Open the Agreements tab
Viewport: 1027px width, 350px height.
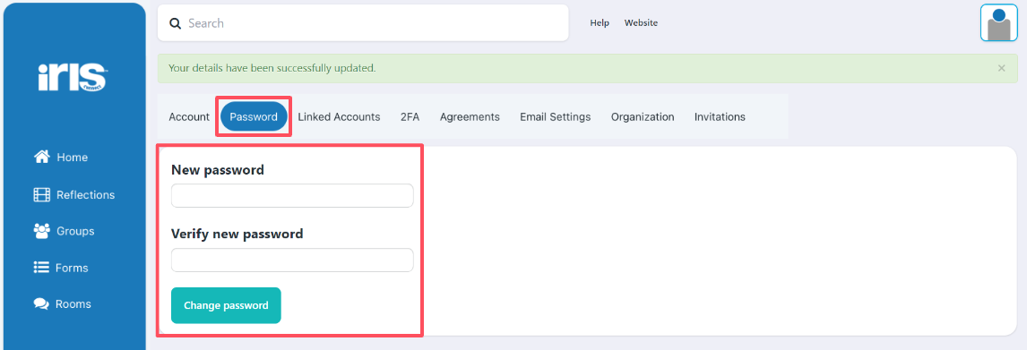point(470,116)
